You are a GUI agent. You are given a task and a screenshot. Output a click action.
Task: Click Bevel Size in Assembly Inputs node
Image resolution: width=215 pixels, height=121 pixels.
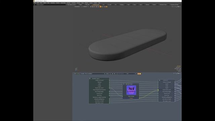(x=99, y=95)
